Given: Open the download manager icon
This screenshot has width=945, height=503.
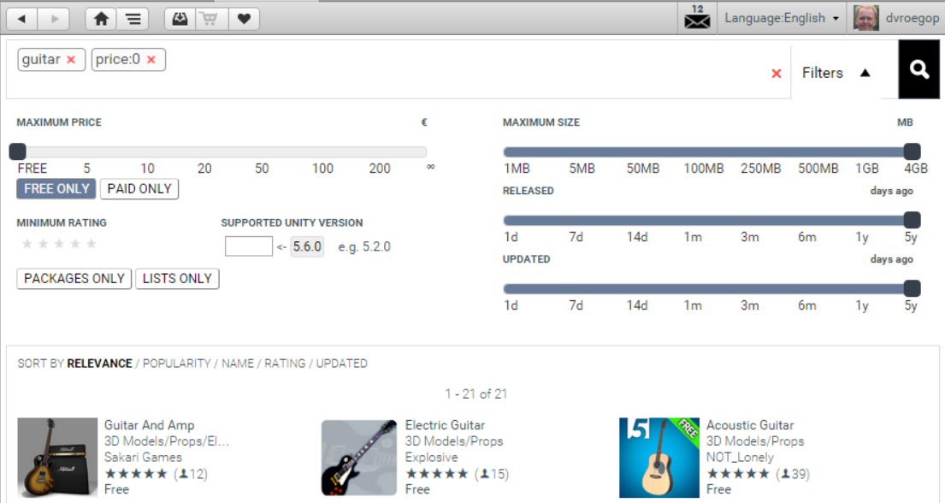Looking at the screenshot, I should (x=180, y=19).
